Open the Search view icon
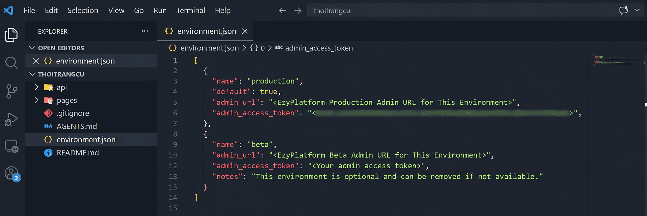647x216 pixels. tap(12, 63)
